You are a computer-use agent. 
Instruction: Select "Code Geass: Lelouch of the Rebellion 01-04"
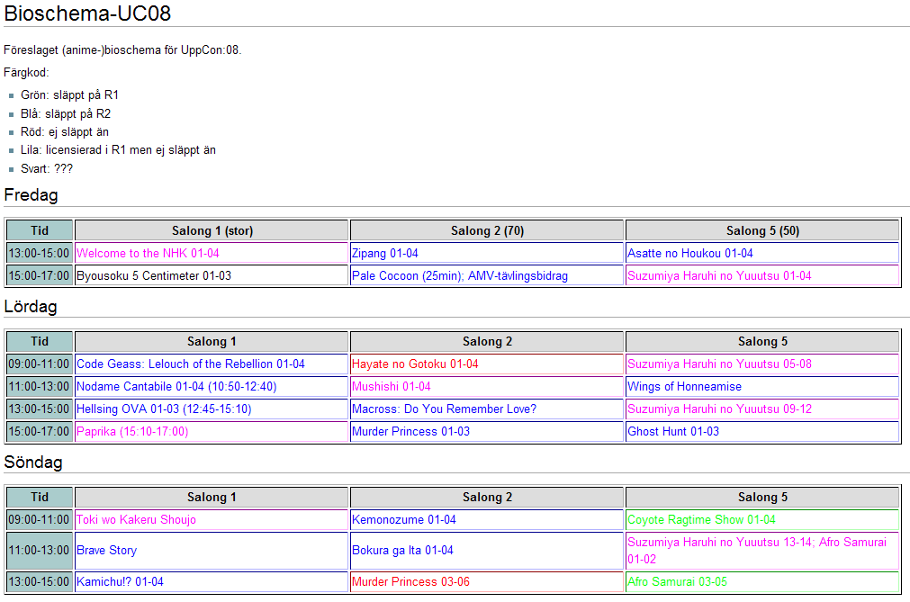(x=212, y=364)
